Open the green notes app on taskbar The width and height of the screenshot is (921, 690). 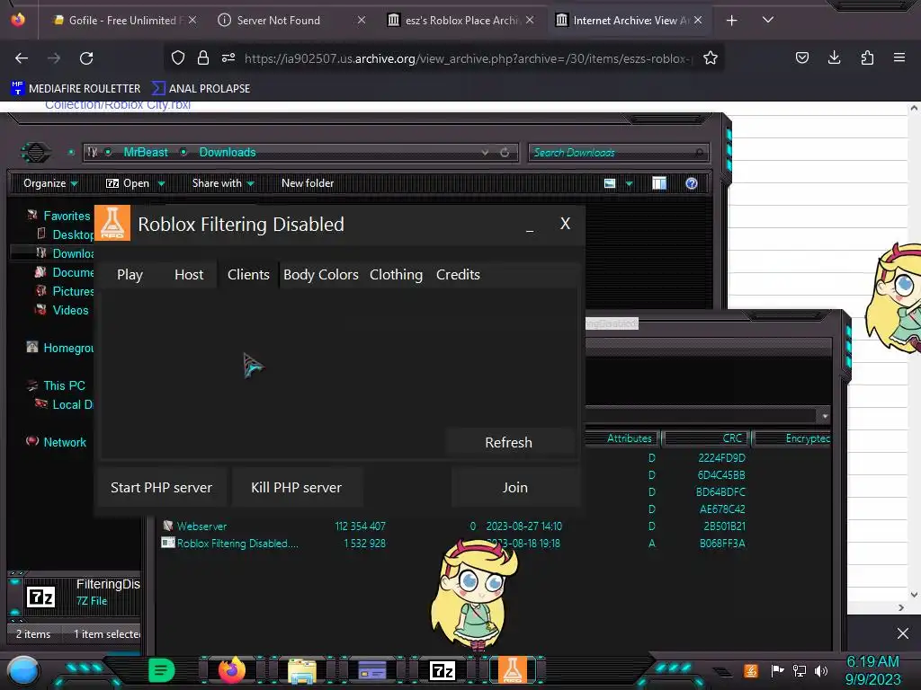[162, 670]
